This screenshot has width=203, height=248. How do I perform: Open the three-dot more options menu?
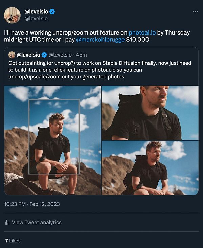click(195, 12)
